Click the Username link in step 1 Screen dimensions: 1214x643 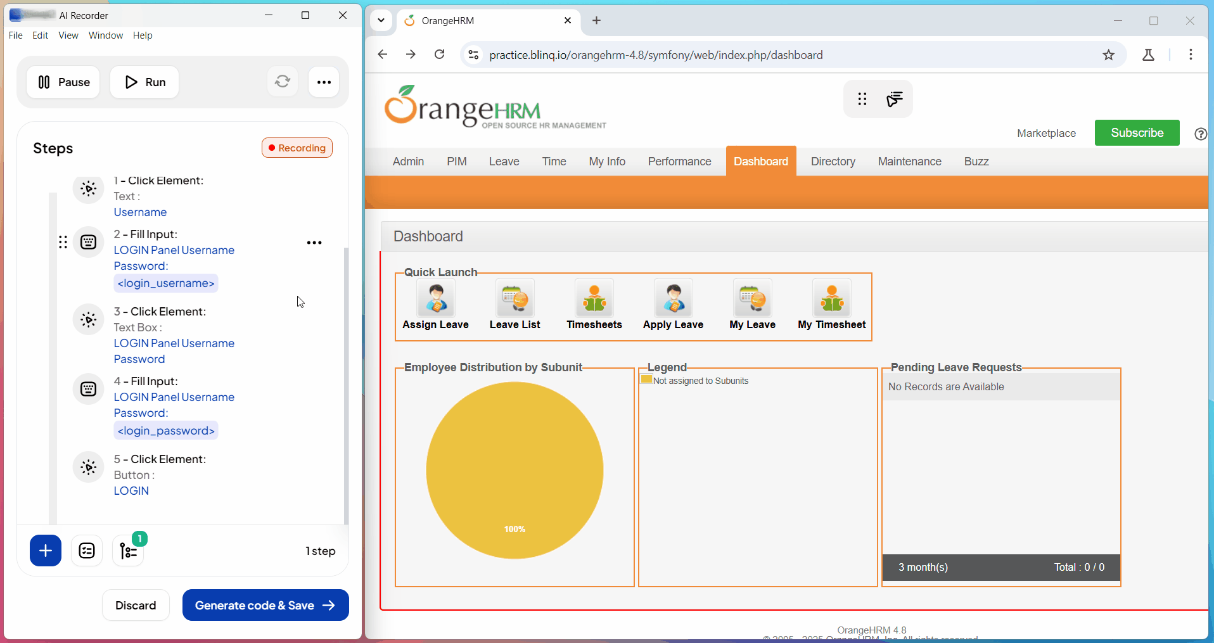click(140, 212)
